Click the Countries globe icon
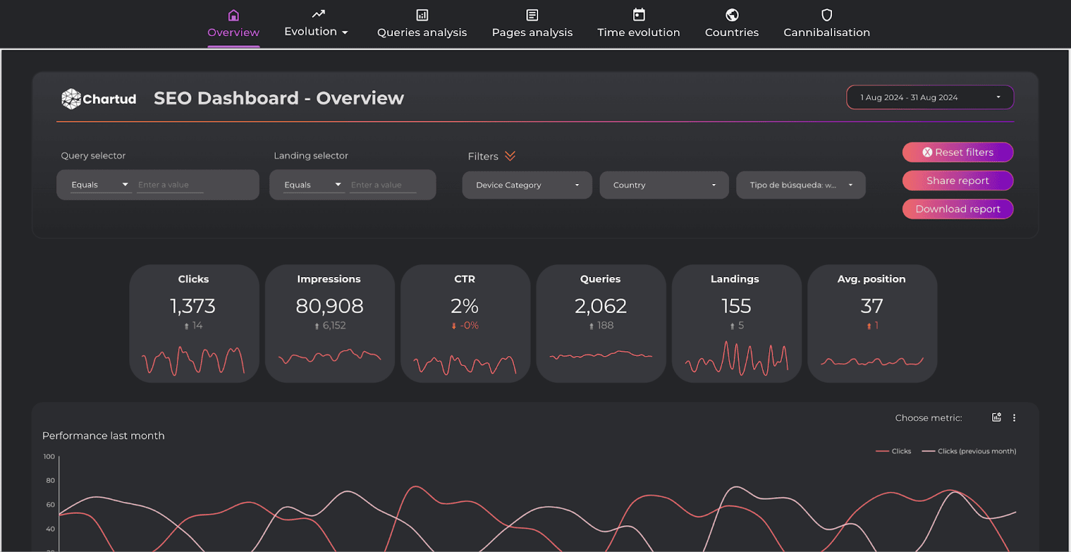The width and height of the screenshot is (1071, 552). [732, 15]
